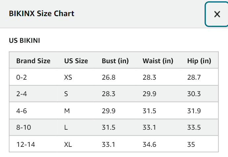228x157 pixels.
Task: Click the M US size cell
Action: pos(67,111)
